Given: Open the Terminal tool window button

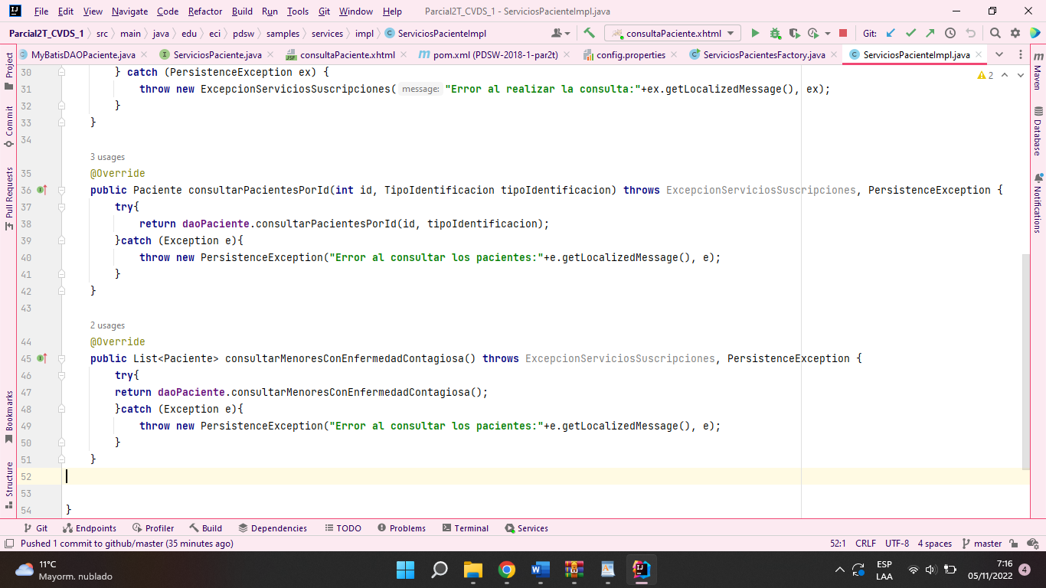Looking at the screenshot, I should click(464, 528).
